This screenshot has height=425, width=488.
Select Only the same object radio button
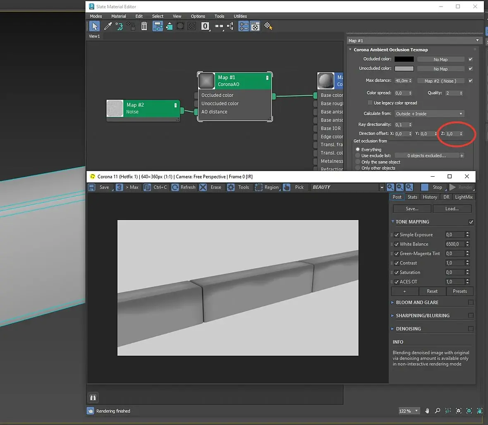coord(358,162)
